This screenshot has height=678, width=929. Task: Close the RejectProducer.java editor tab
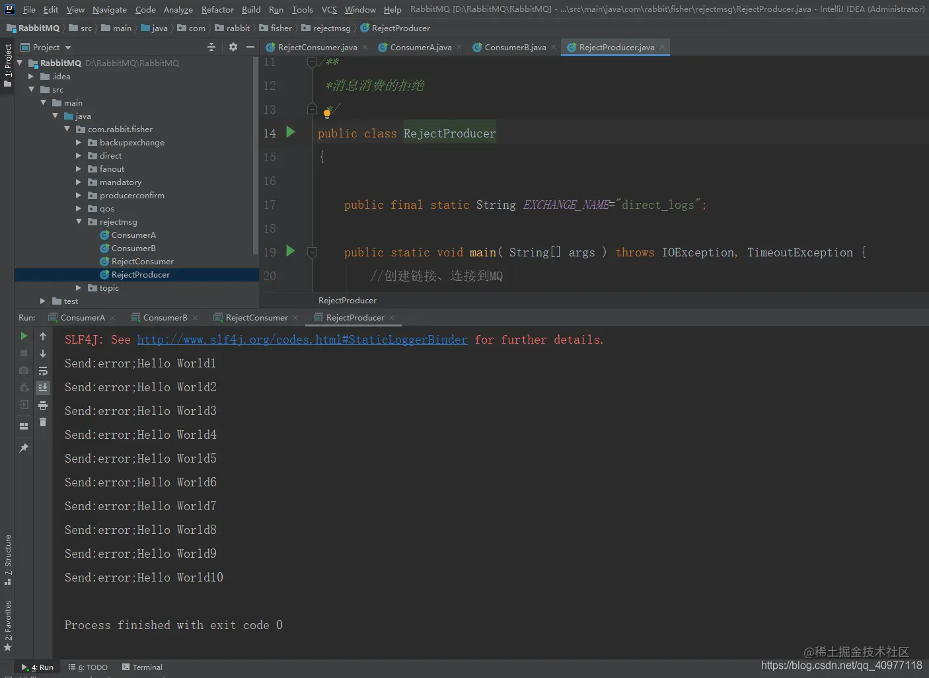662,48
